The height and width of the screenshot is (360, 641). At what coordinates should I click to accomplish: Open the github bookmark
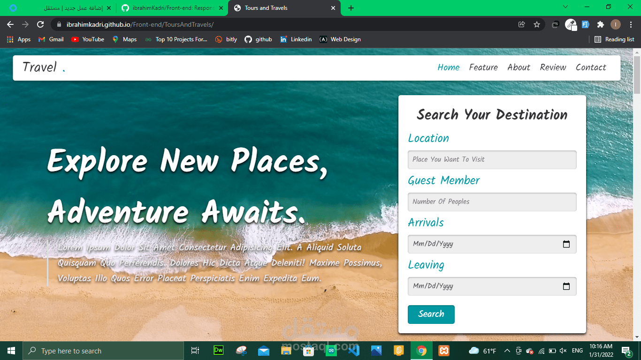pos(258,39)
